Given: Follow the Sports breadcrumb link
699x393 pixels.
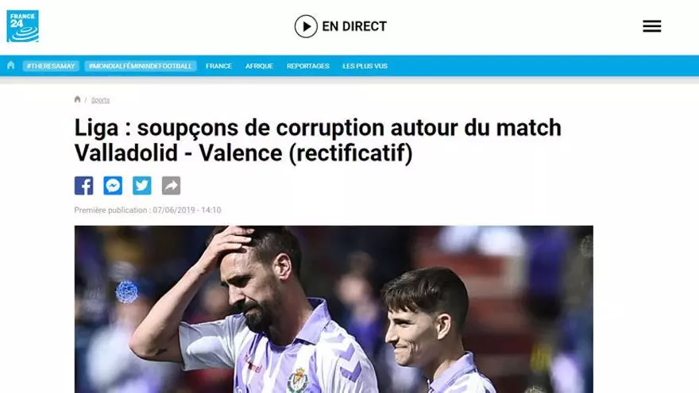Looking at the screenshot, I should pos(100,100).
